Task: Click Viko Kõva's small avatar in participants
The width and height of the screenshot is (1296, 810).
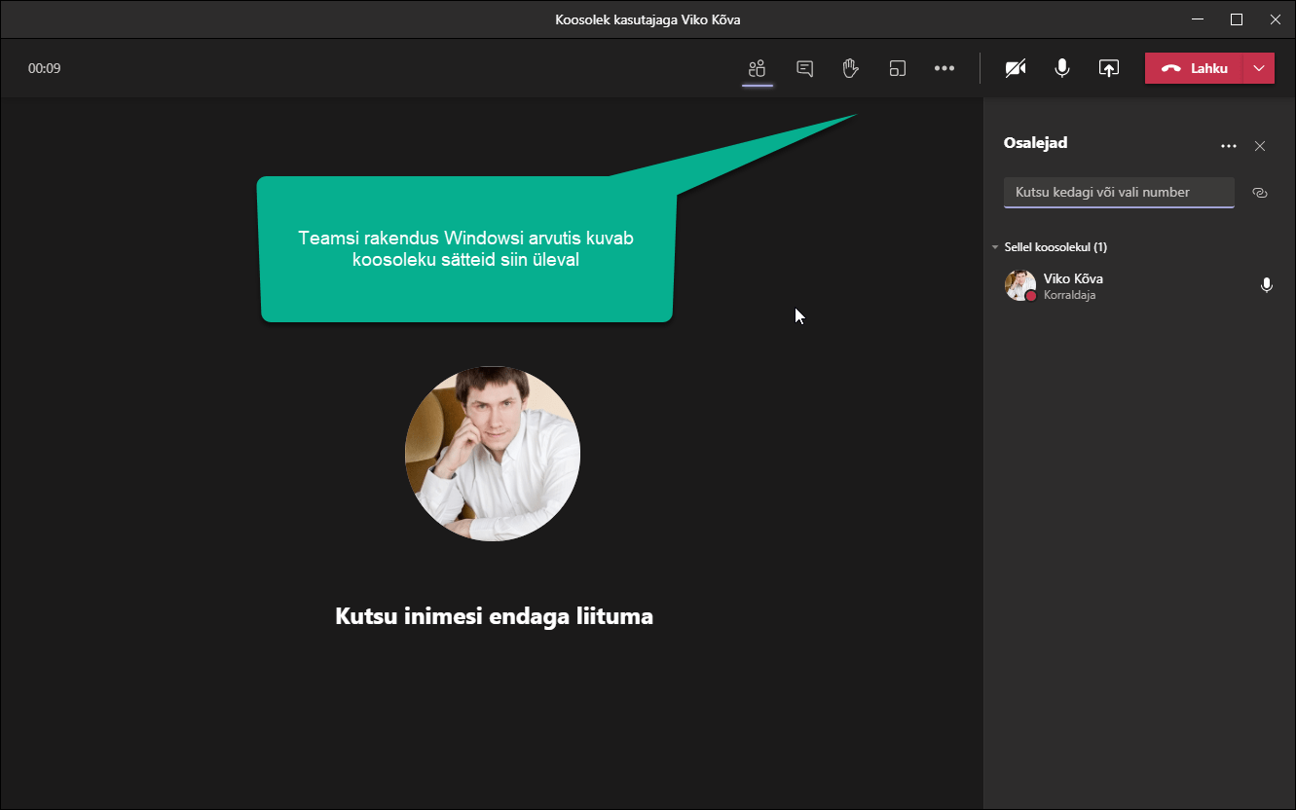Action: (1020, 285)
